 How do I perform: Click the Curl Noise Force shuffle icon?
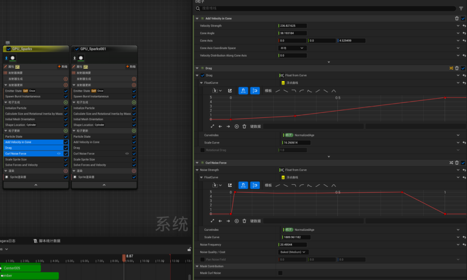coord(451,163)
